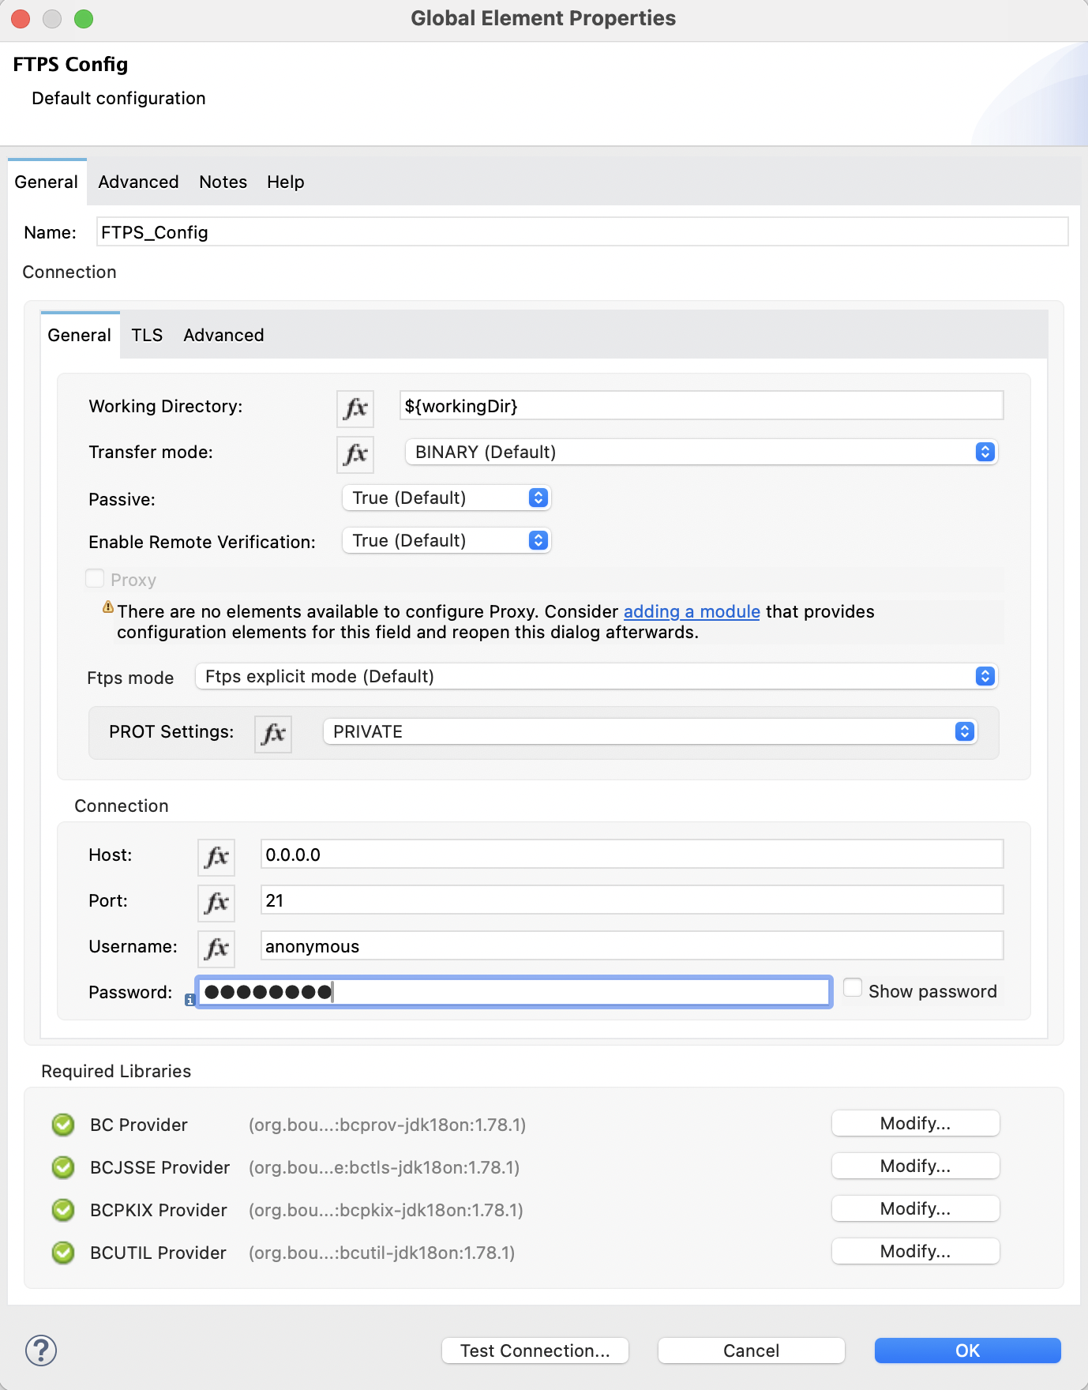
Task: Open the help question mark icon
Action: tap(41, 1350)
